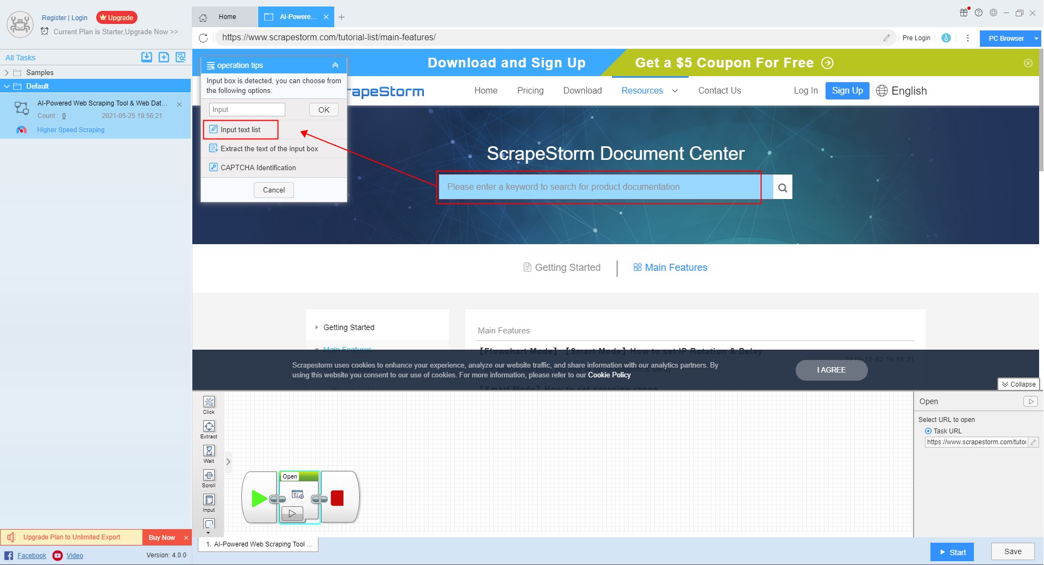Dismiss the coupon banner with circled X
This screenshot has width=1044, height=565.
(x=1028, y=63)
